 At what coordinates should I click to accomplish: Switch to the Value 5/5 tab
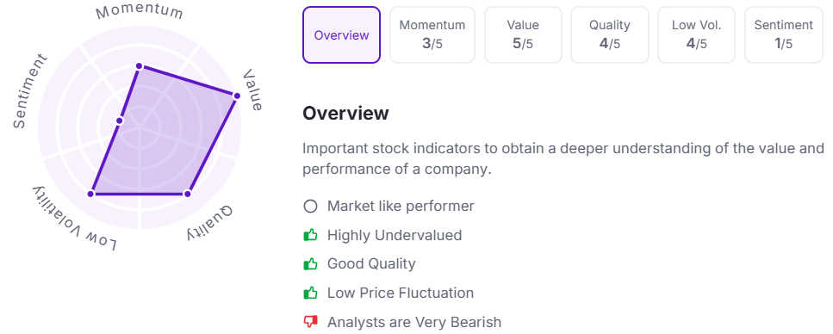pyautogui.click(x=523, y=35)
